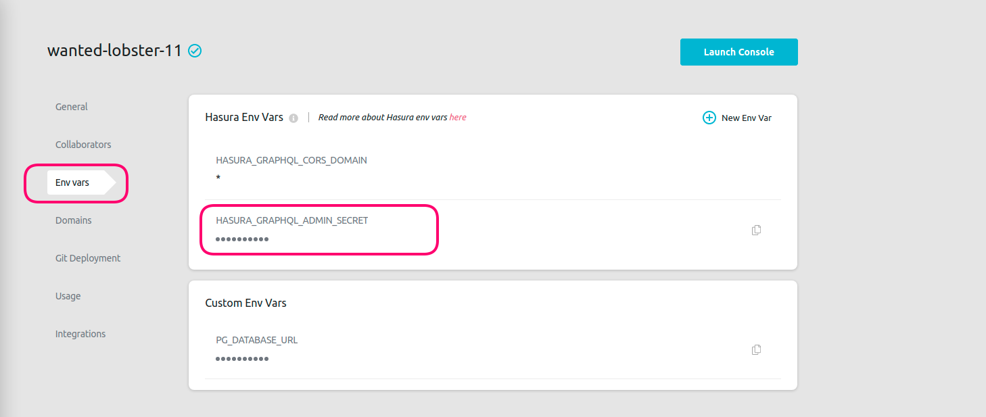
Task: Click the info icon next to Hasura Env Vars
Action: (294, 118)
